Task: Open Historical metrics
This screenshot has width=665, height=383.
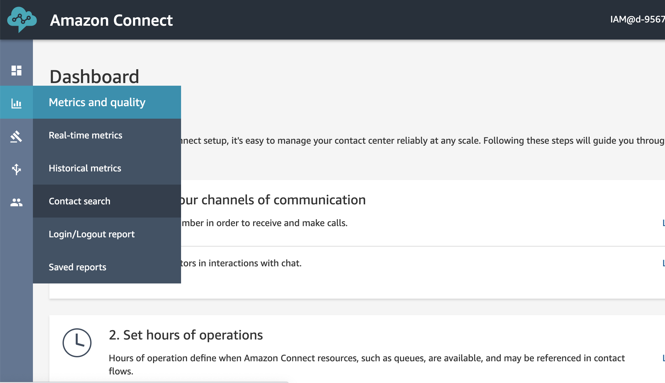Action: click(x=107, y=168)
